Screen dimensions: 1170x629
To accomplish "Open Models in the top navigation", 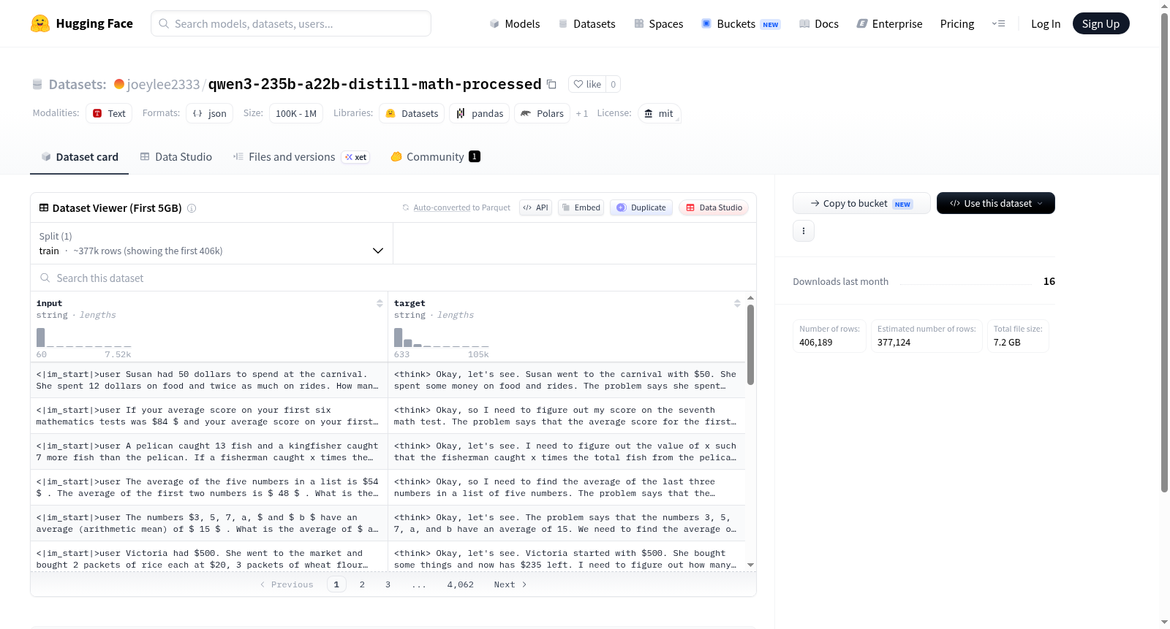I will tap(515, 23).
